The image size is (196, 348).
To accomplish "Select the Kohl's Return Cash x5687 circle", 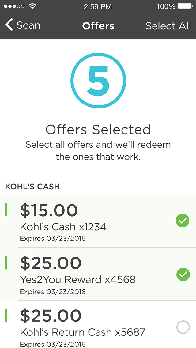I will click(x=183, y=327).
